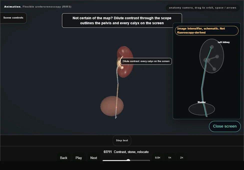Click 'Flexible ureterorenoscopy (RIRS)' title text
The width and height of the screenshot is (244, 170).
click(x=47, y=7)
